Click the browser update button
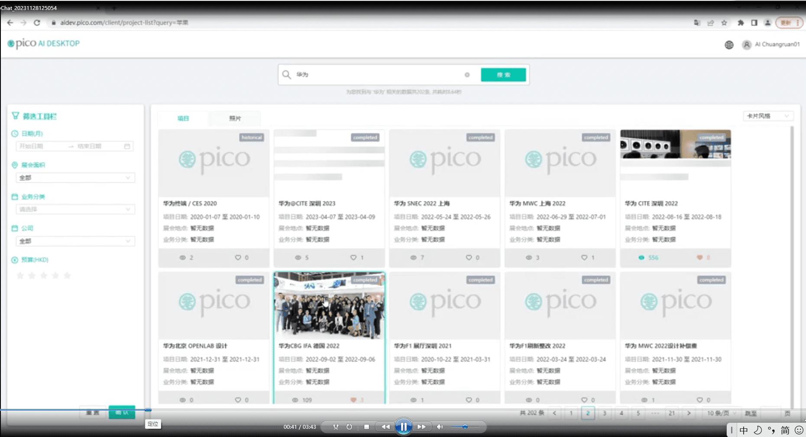The image size is (806, 437). (x=789, y=23)
